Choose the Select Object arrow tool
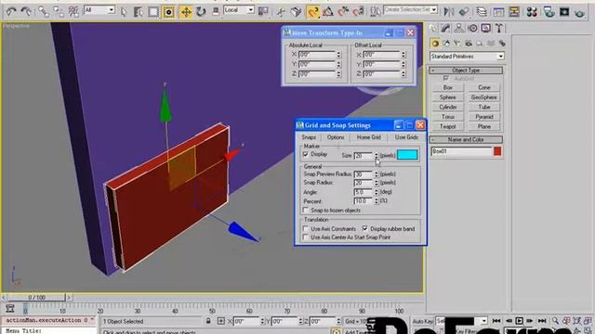Image resolution: width=595 pixels, height=334 pixels. (x=124, y=12)
